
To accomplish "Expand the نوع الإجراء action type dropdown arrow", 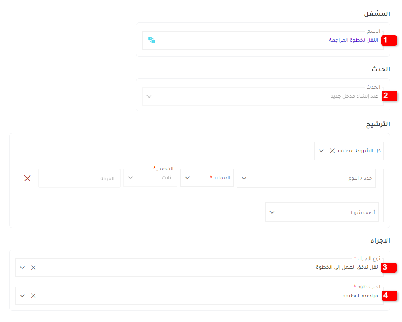I will 22,267.
